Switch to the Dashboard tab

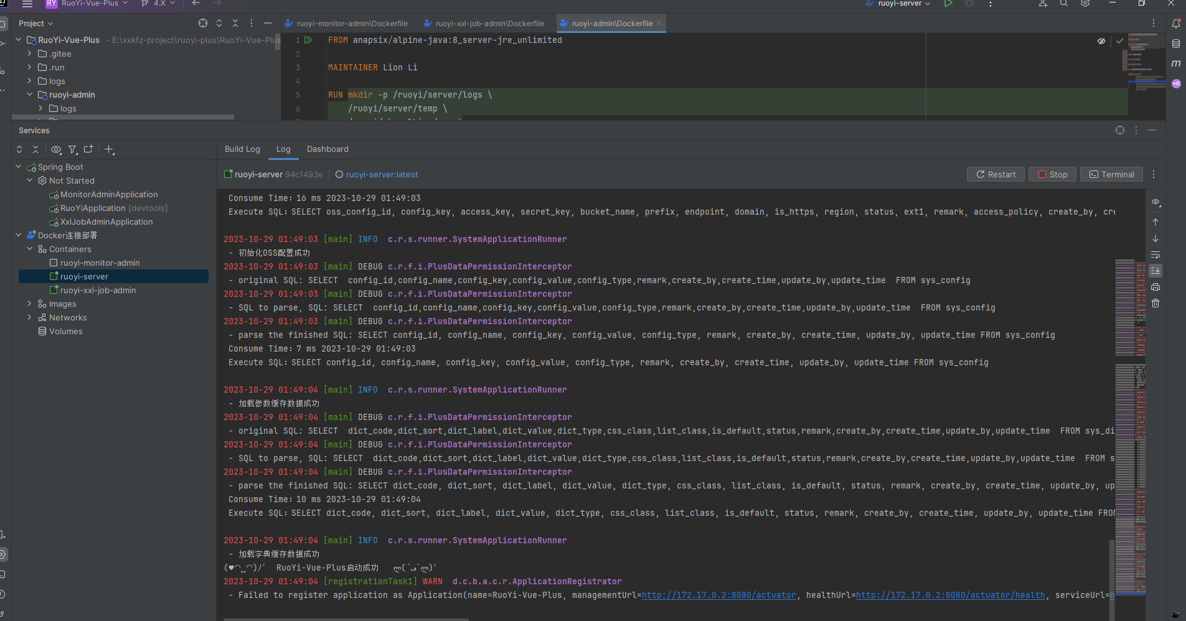[x=327, y=149]
